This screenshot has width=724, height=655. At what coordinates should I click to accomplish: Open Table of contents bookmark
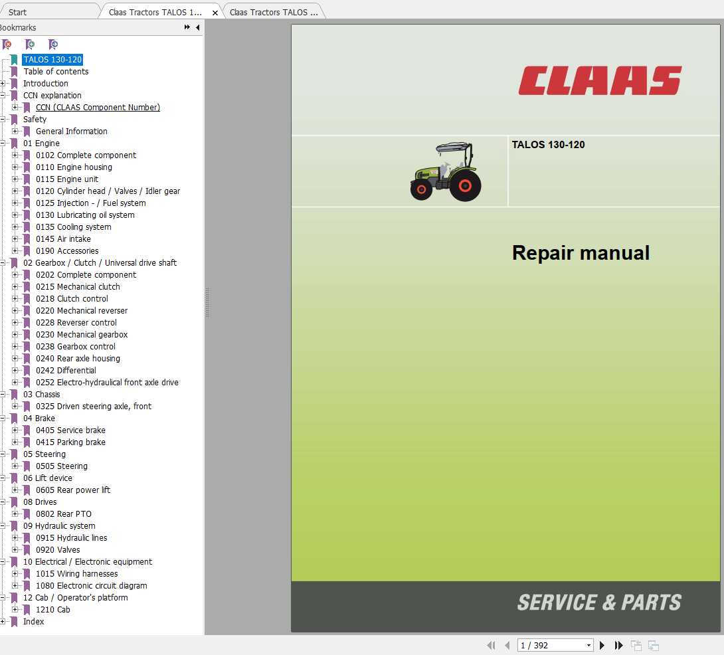click(x=56, y=72)
